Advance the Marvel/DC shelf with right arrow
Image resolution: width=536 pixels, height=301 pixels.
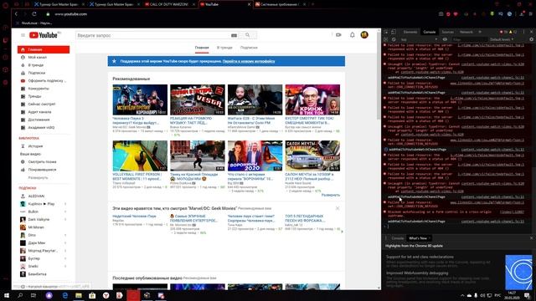[x=342, y=232]
